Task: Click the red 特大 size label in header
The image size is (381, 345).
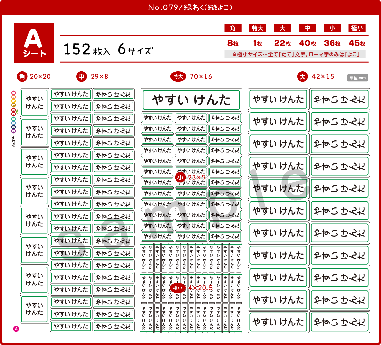Action: point(258,28)
